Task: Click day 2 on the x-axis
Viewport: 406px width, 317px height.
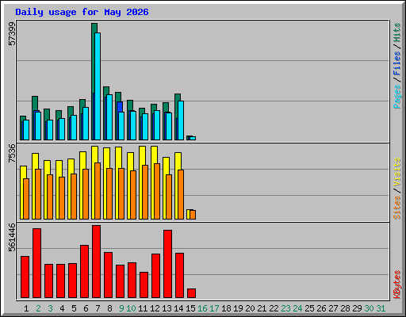Action: pos(38,308)
